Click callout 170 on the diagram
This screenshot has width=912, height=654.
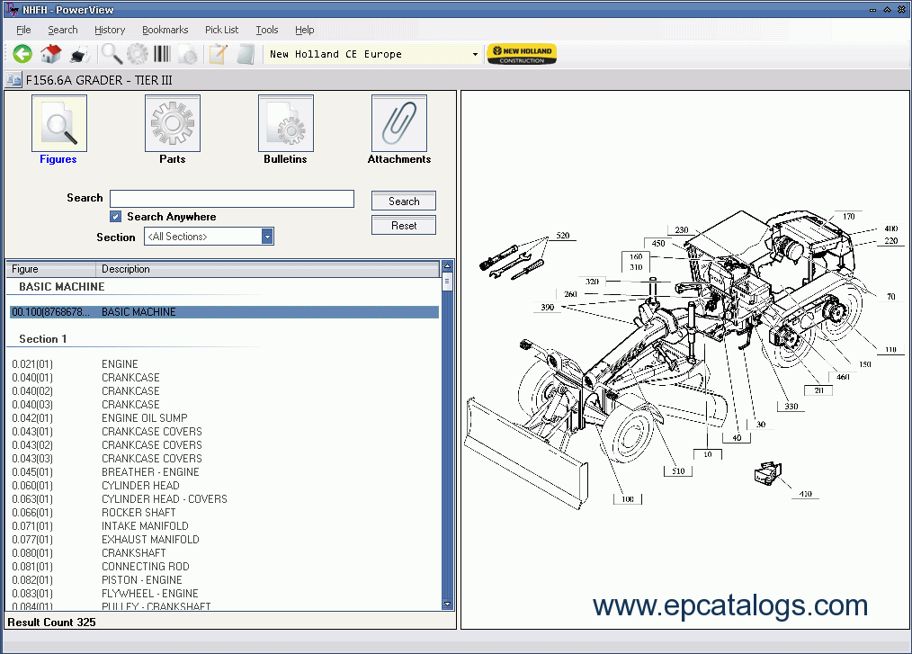click(849, 217)
